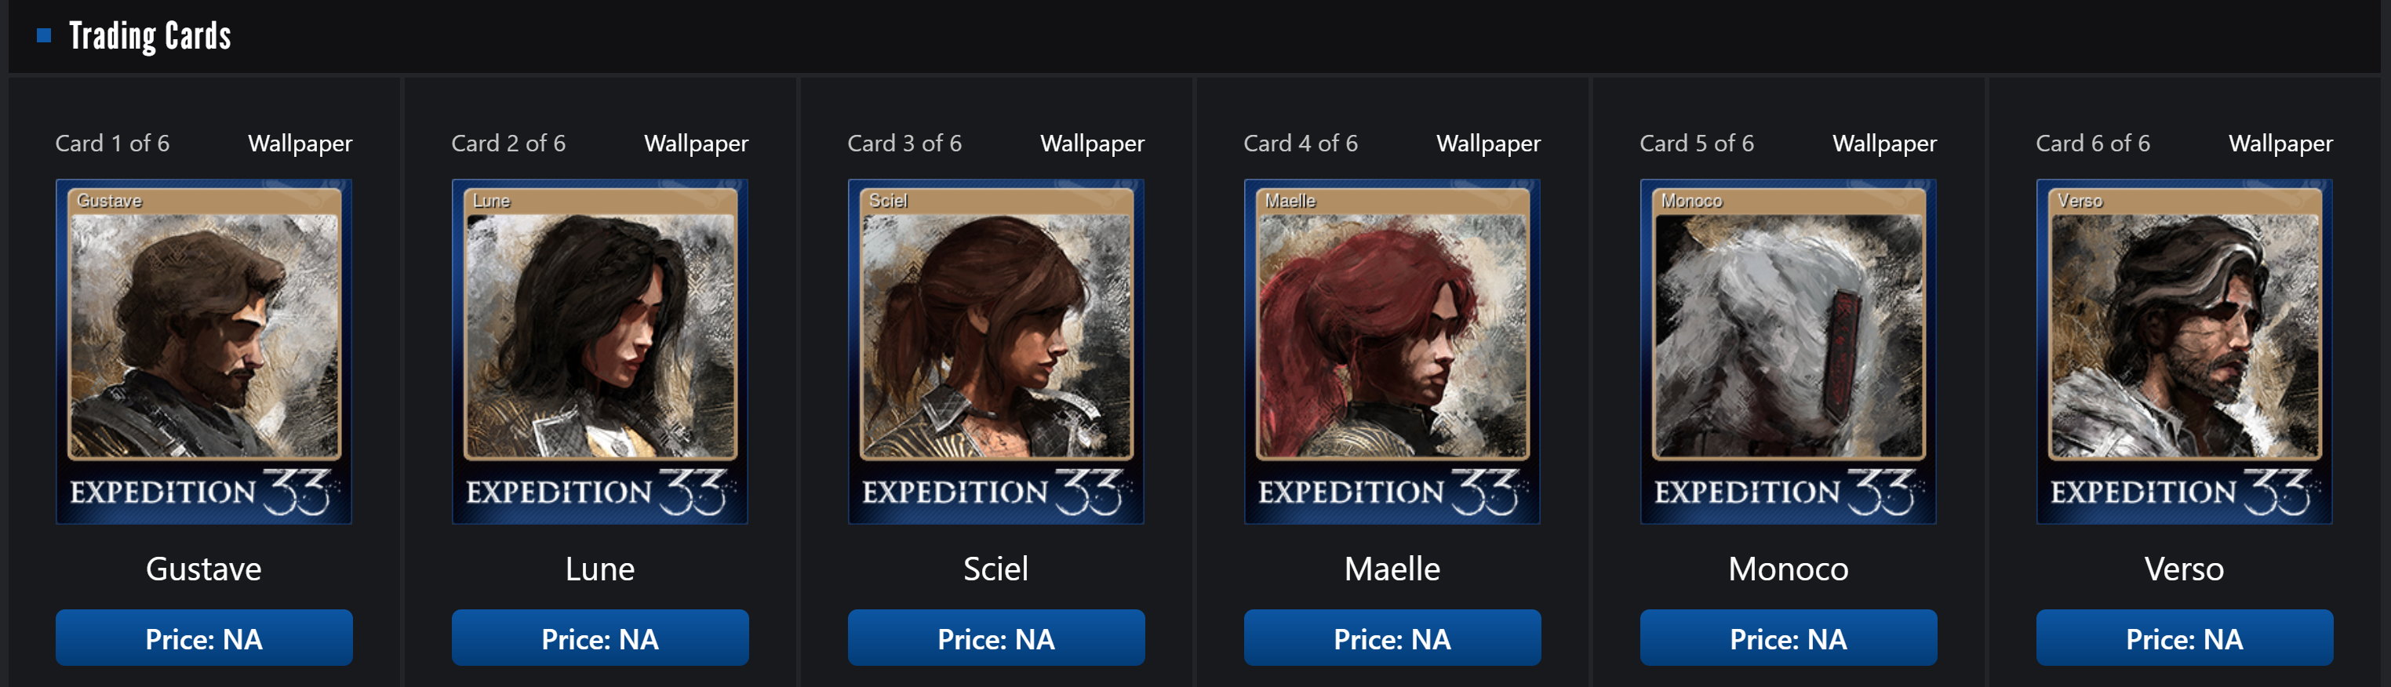Viewport: 2391px width, 687px height.
Task: Open Wallpaper link for Card 2
Action: pos(696,144)
